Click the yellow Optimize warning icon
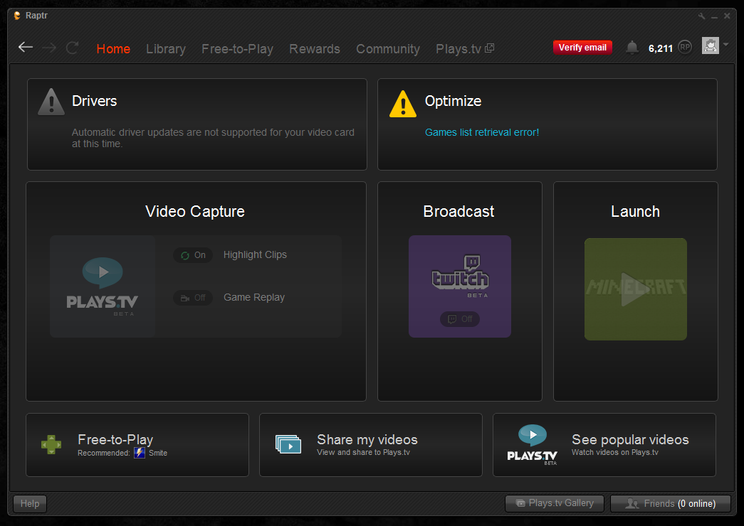The image size is (744, 526). point(403,104)
